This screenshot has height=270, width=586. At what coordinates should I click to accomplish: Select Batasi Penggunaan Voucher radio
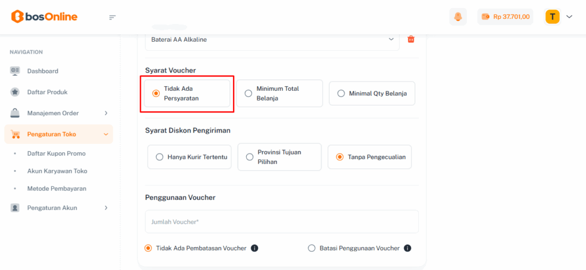(x=312, y=248)
